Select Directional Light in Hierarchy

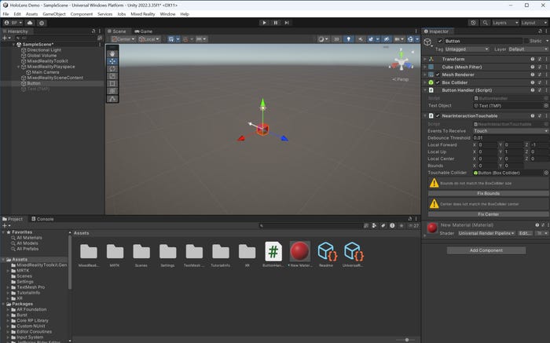[44, 49]
